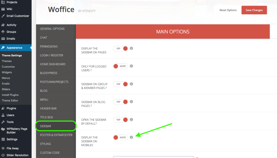
Task: Click info icon beside Only for Logged Users
Action: pyautogui.click(x=131, y=66)
